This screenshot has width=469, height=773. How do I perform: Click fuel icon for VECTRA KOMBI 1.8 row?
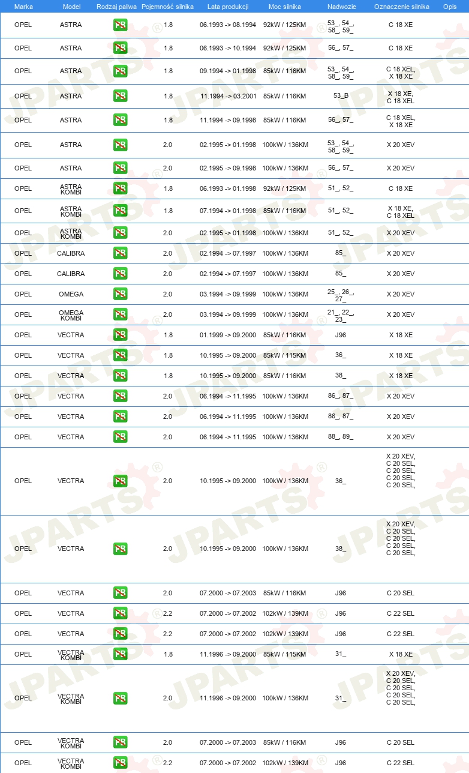coord(121,654)
